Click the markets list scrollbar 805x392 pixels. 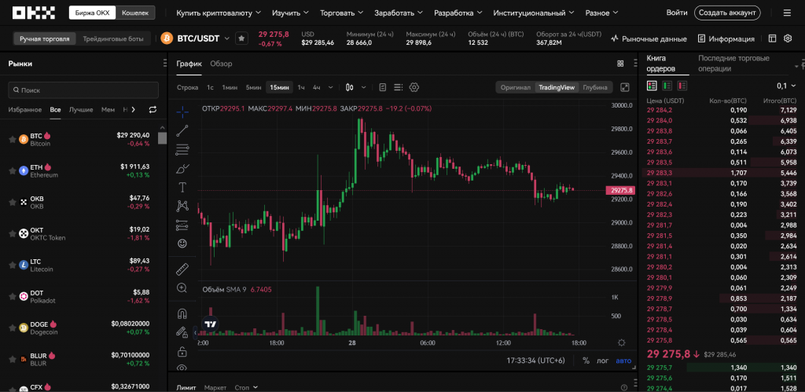pyautogui.click(x=162, y=138)
